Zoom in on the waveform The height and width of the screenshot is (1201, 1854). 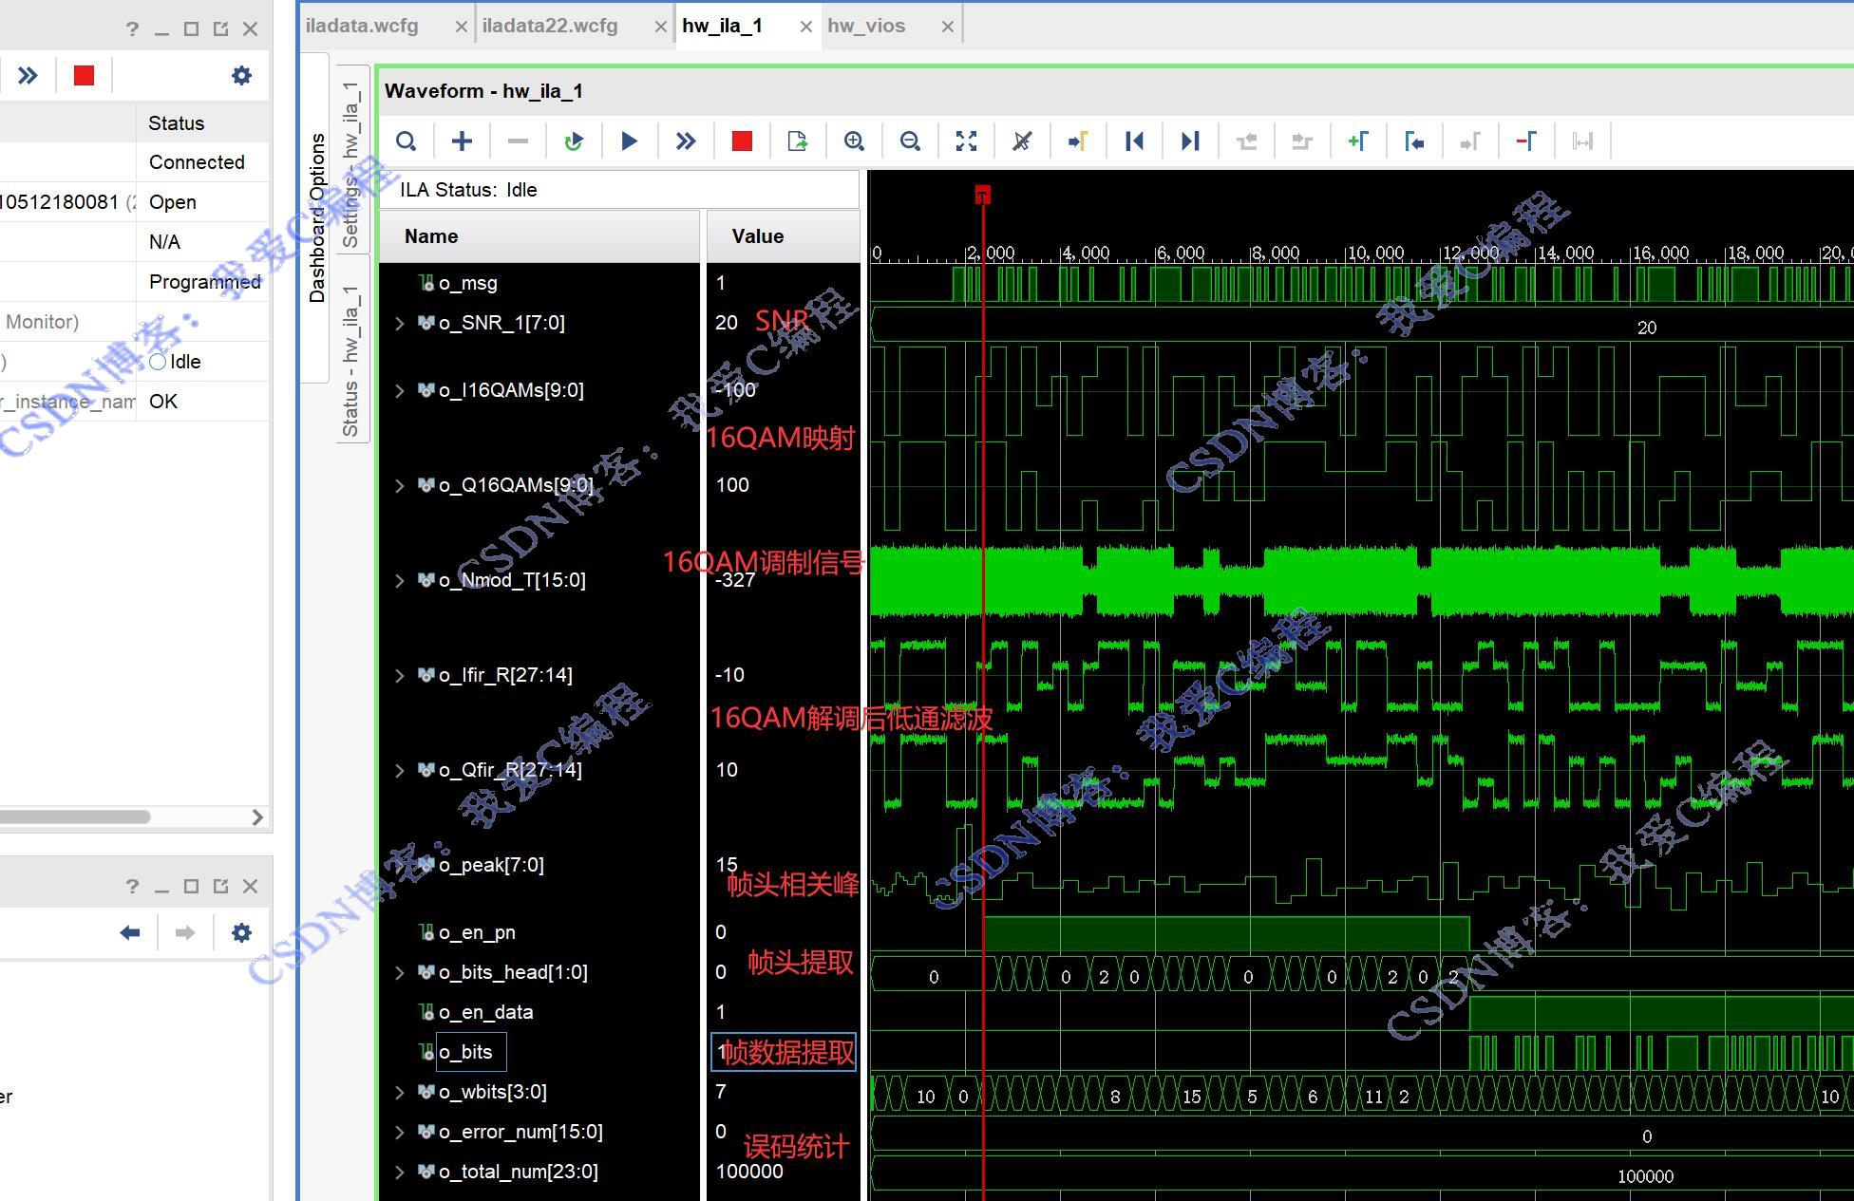[854, 141]
